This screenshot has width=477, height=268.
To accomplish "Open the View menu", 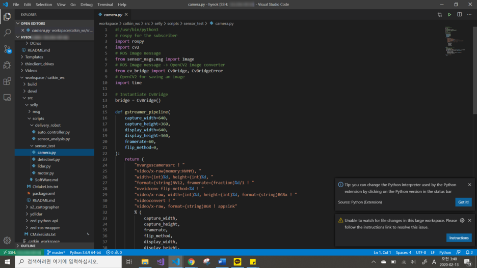I will [61, 5].
